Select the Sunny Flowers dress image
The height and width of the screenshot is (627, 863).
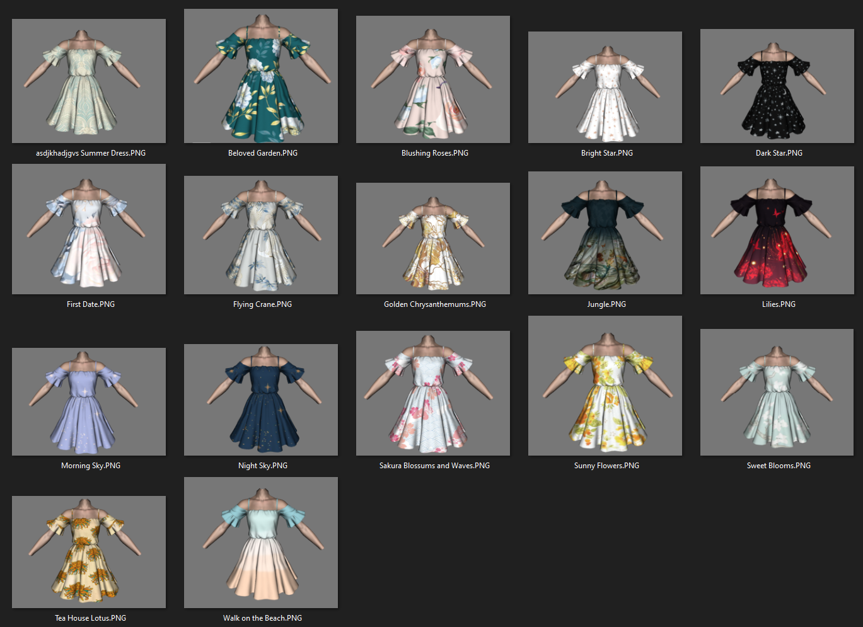pos(605,385)
